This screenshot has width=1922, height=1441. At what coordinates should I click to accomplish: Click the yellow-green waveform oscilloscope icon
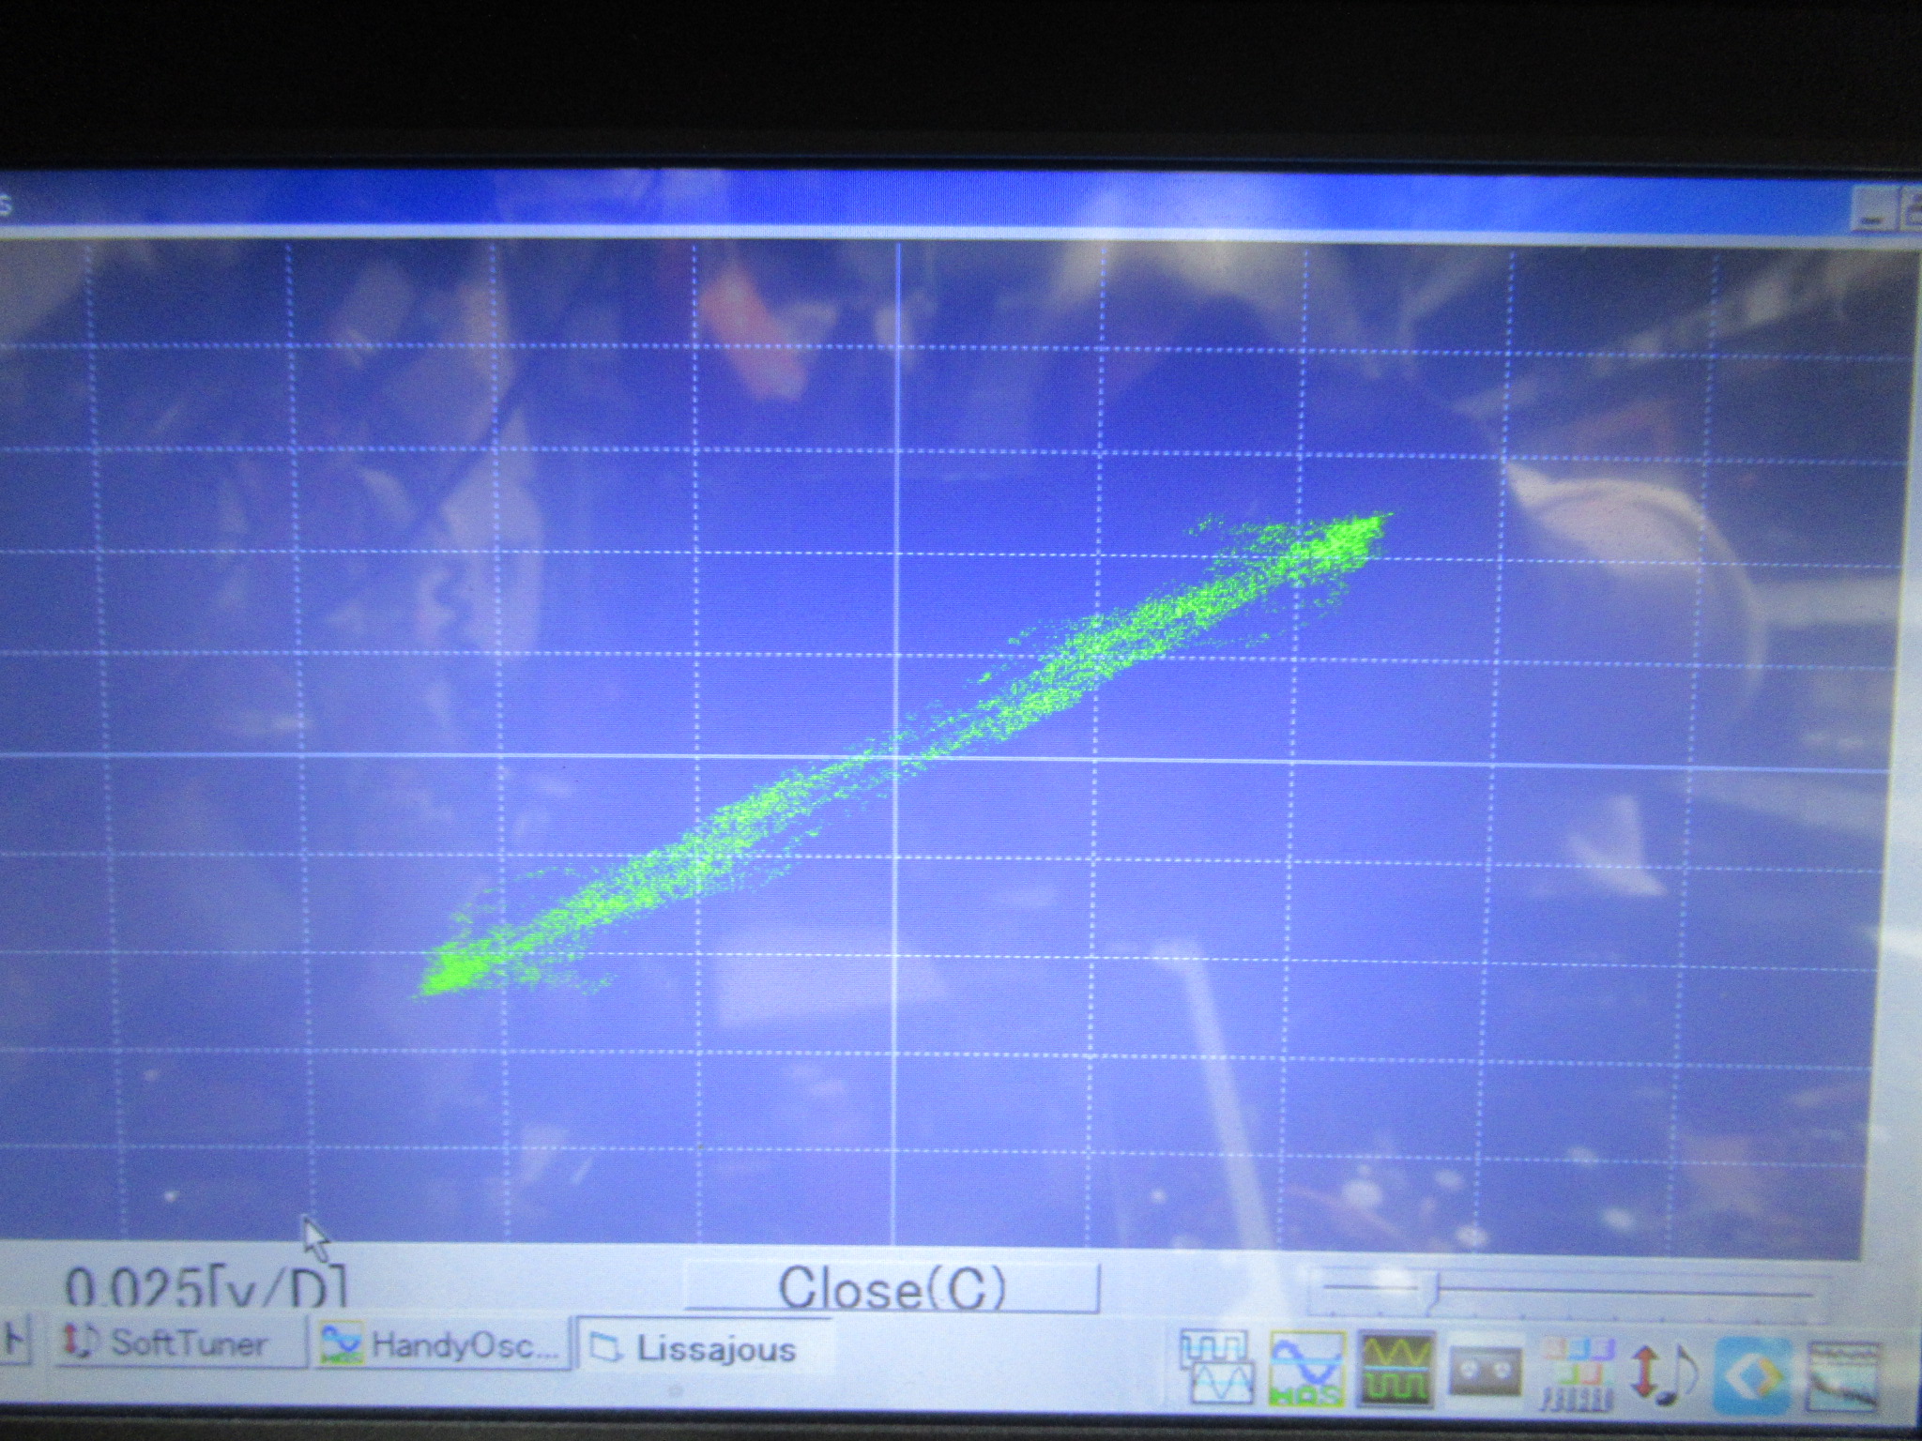point(1396,1368)
